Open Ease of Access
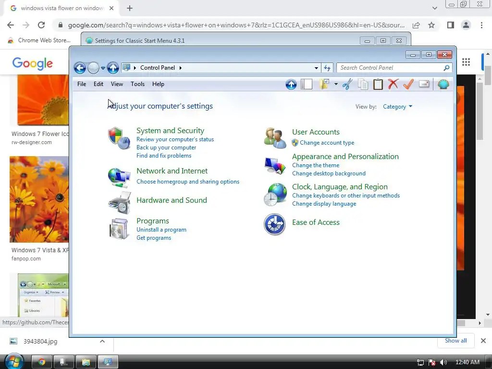The image size is (492, 369). click(x=316, y=222)
